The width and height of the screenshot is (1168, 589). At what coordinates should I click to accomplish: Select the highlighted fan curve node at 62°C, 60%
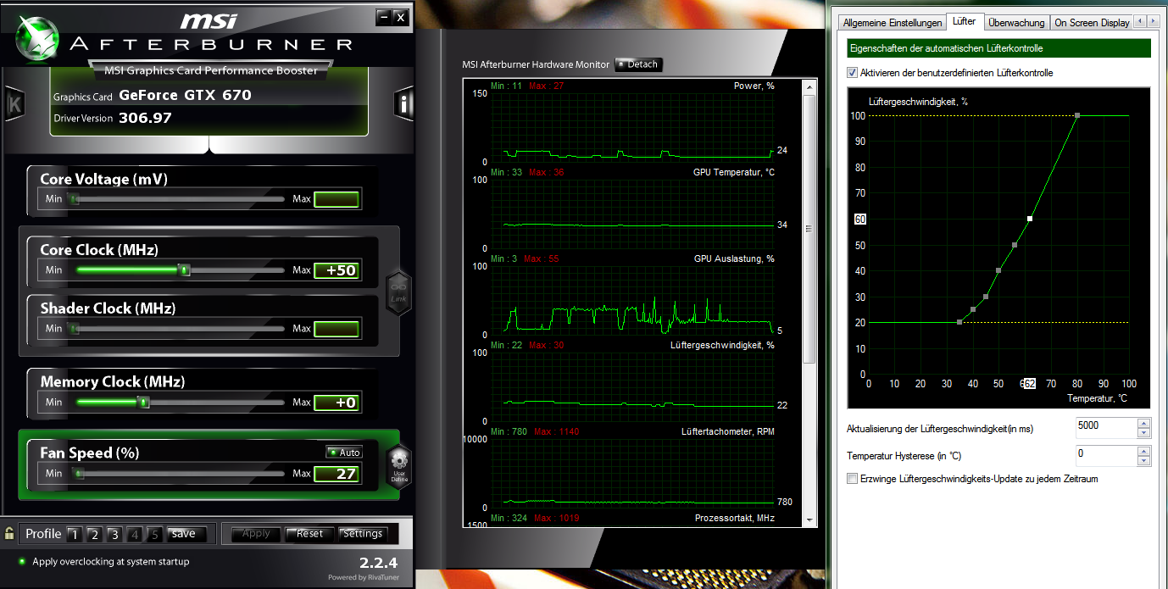pyautogui.click(x=1030, y=219)
